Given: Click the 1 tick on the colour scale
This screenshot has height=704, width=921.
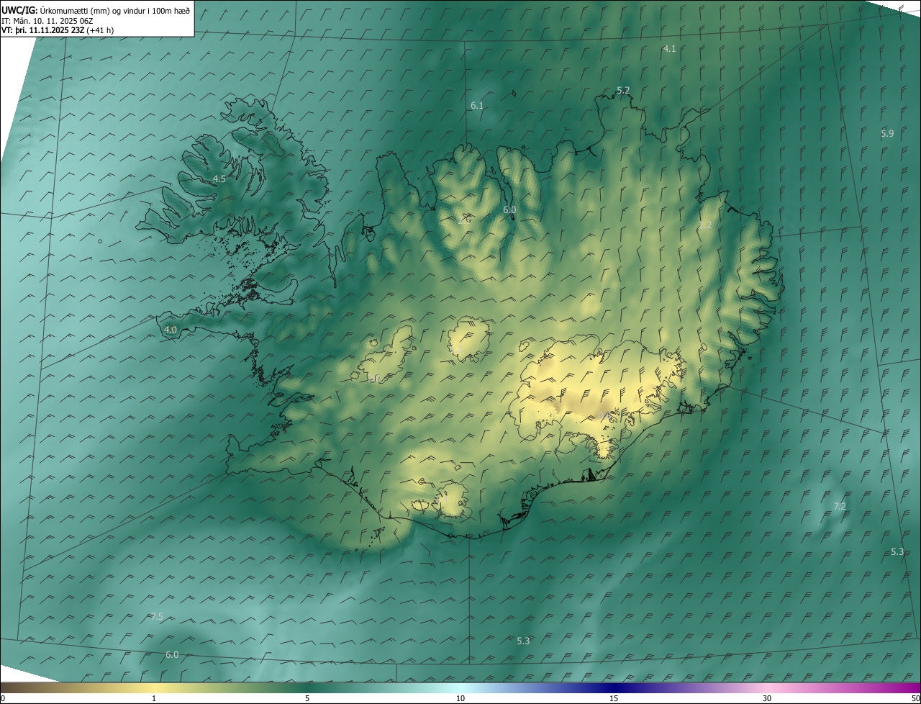Looking at the screenshot, I should point(154,699).
